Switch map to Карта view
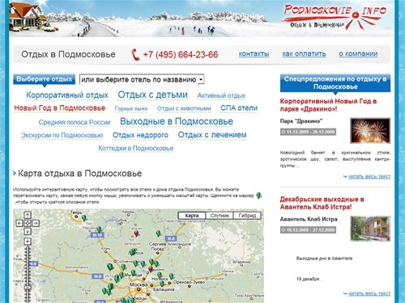The image size is (405, 303). tap(192, 216)
